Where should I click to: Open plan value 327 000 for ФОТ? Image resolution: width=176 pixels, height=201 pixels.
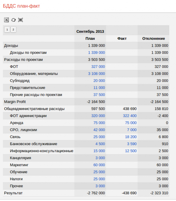point(98,67)
